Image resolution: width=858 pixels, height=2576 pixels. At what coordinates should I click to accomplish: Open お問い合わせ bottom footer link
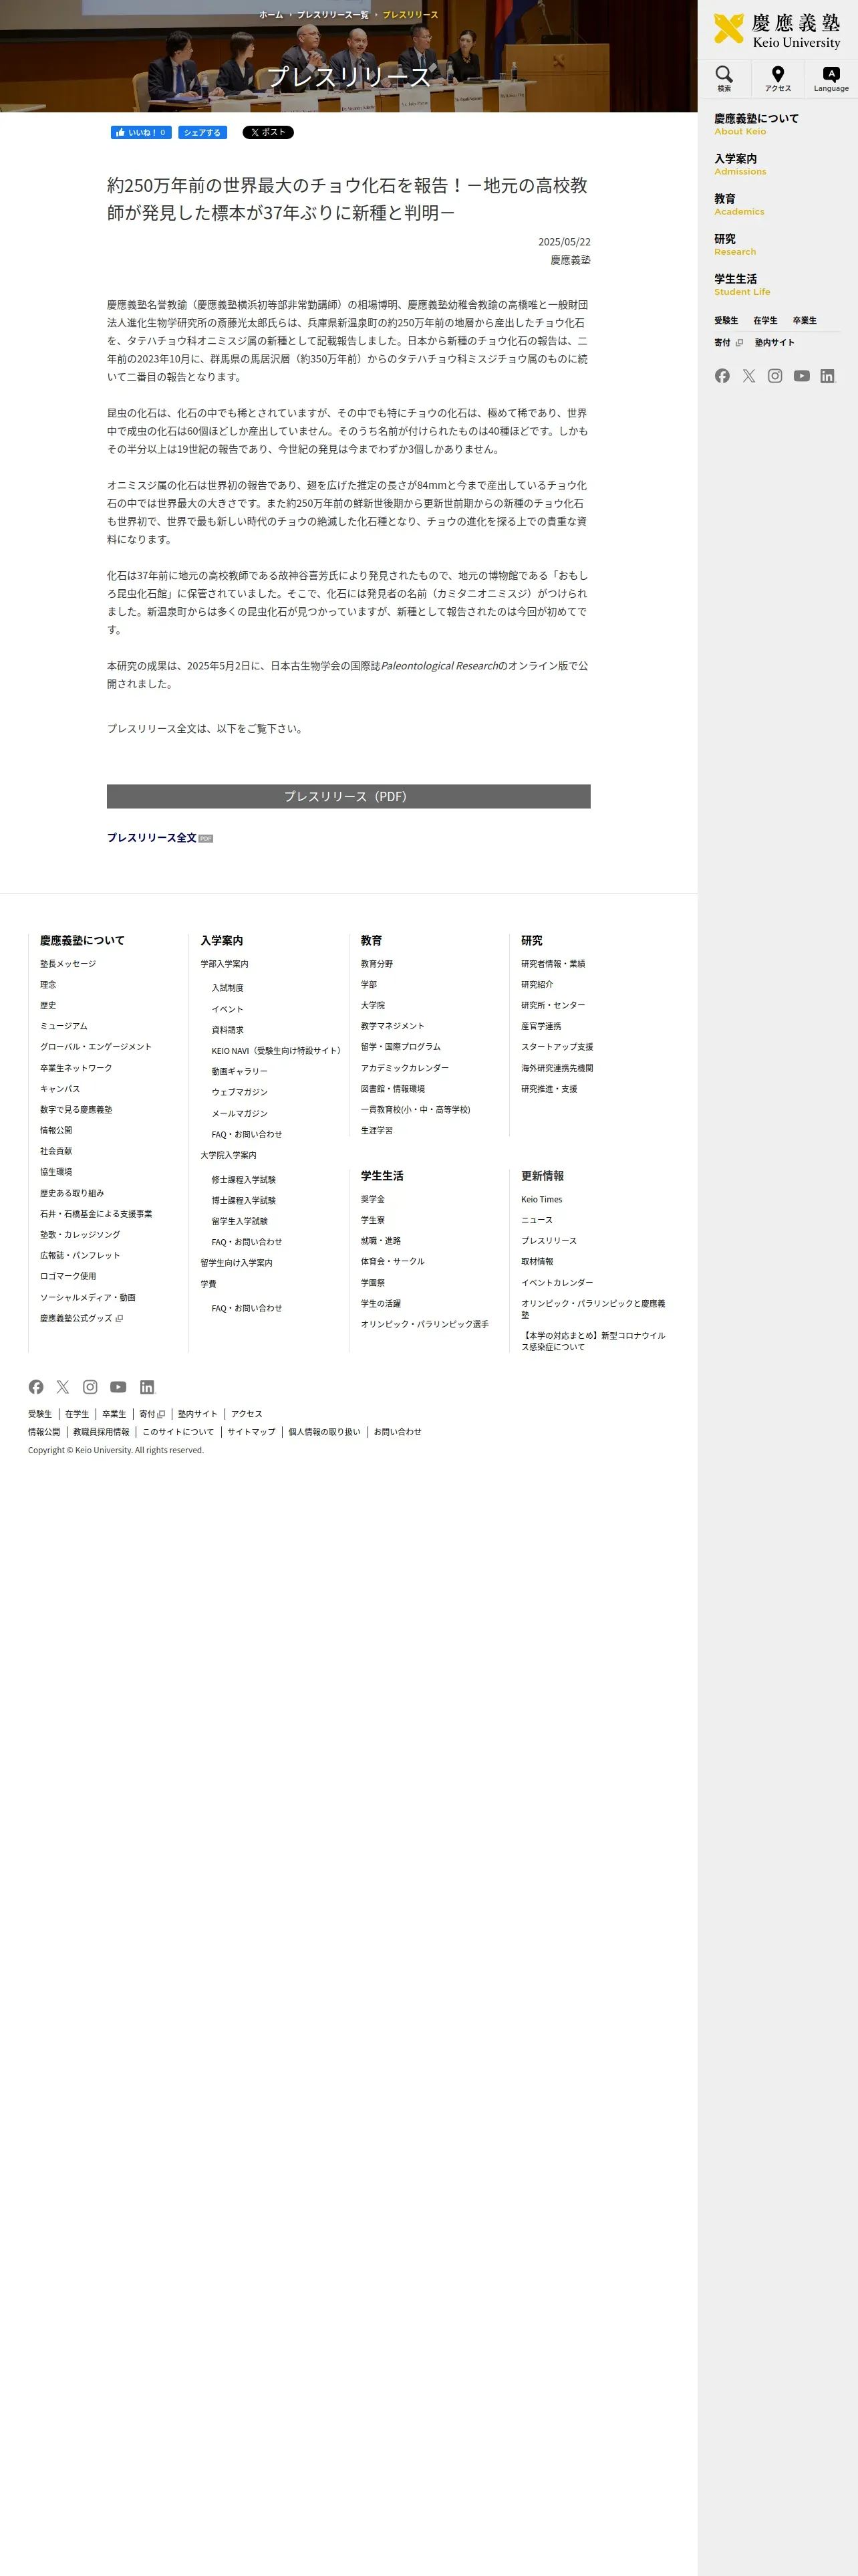click(398, 1432)
